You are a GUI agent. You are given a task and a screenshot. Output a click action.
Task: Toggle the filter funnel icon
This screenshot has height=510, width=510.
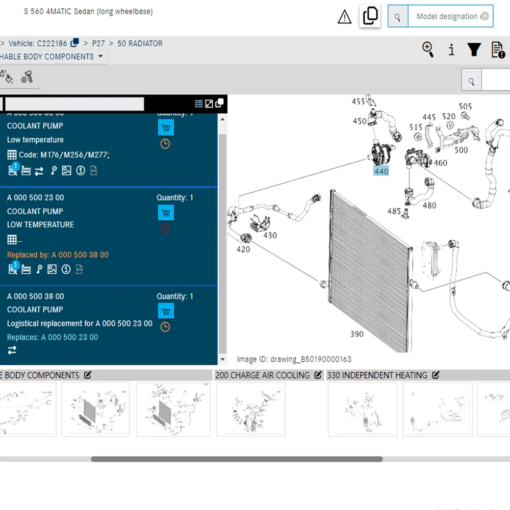tap(474, 50)
